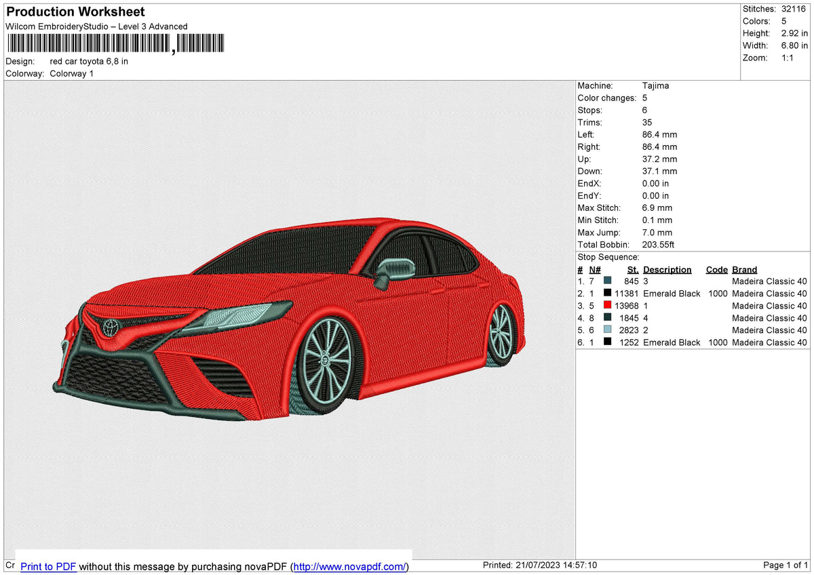Click the 'Production Worksheet' title

(x=75, y=12)
